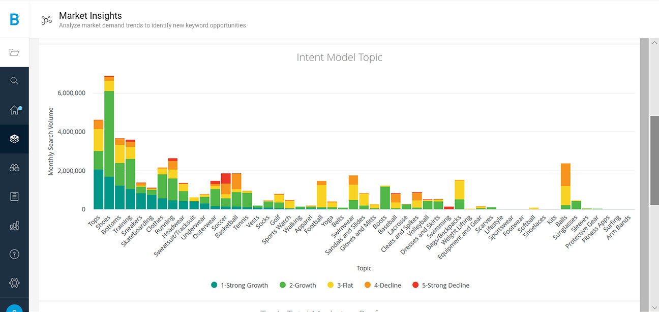Click the Market Insights network icon

click(46, 20)
